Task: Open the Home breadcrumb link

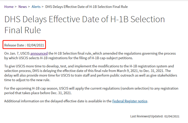Action: tap(9, 7)
